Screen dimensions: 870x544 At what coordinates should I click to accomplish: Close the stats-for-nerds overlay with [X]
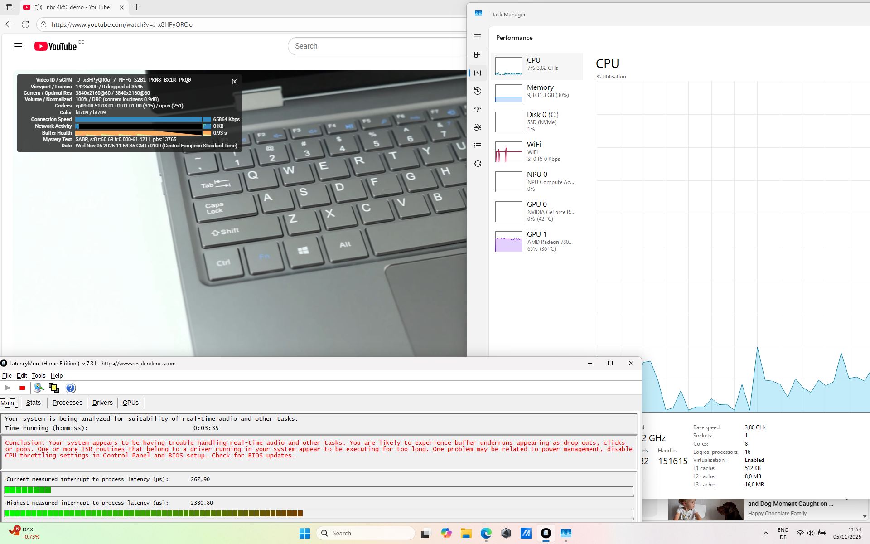[234, 82]
